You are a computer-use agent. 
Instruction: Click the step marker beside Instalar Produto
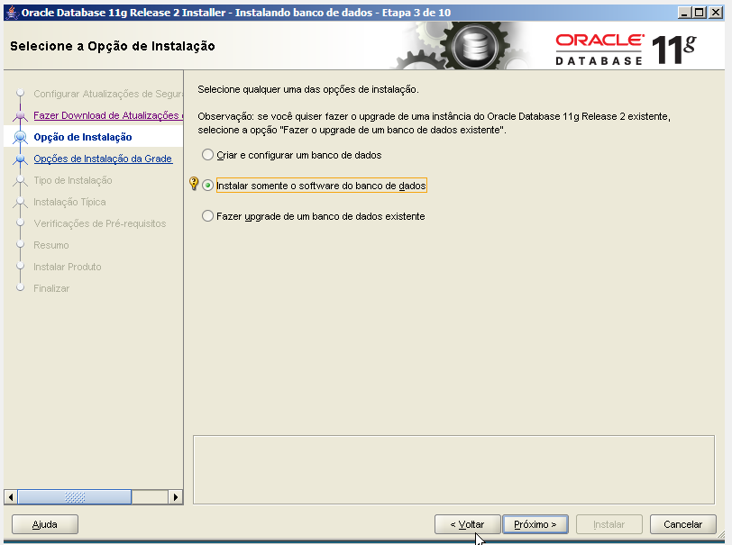coord(23,267)
